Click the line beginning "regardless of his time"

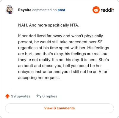pos(64,48)
